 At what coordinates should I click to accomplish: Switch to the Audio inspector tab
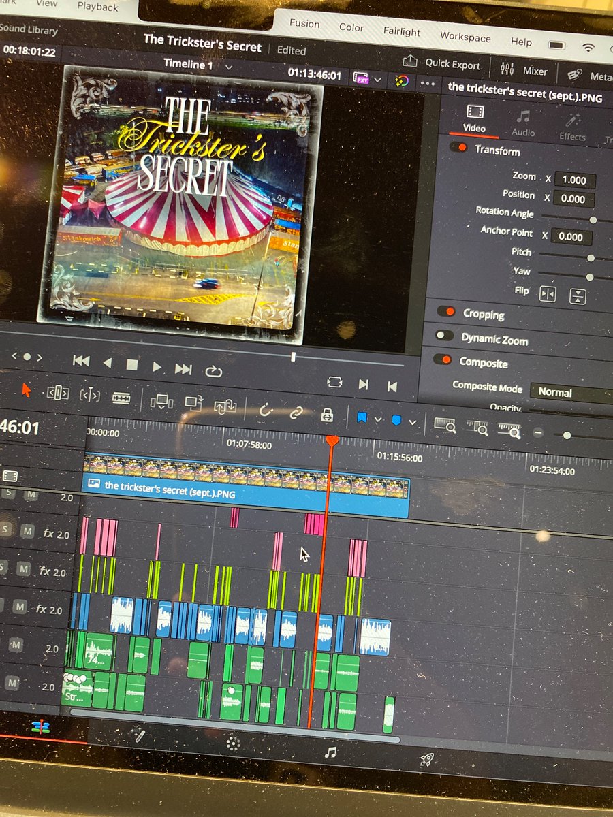click(x=523, y=124)
